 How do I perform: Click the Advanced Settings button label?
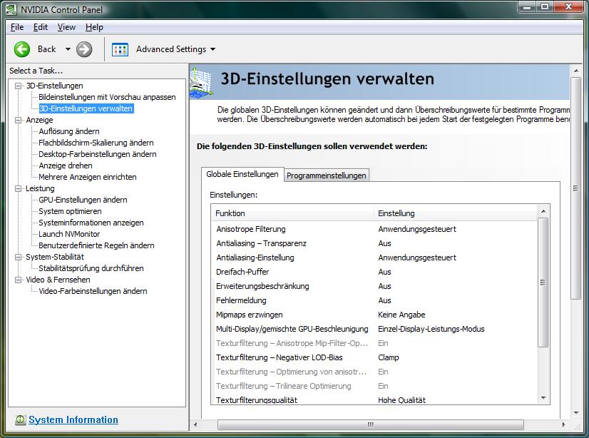(171, 49)
